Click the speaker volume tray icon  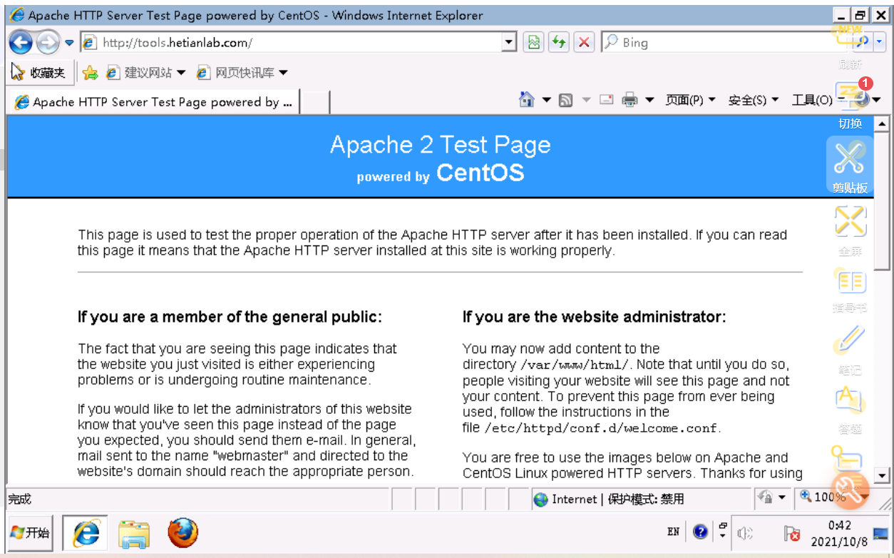coord(746,533)
